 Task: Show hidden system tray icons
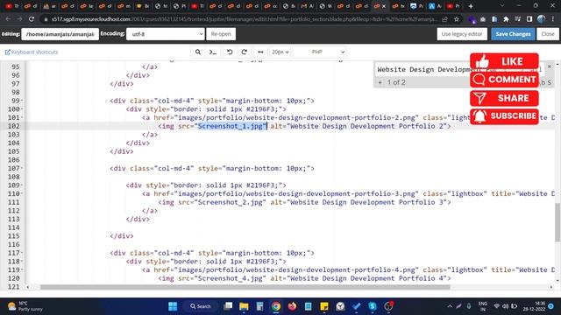pyautogui.click(x=450, y=306)
